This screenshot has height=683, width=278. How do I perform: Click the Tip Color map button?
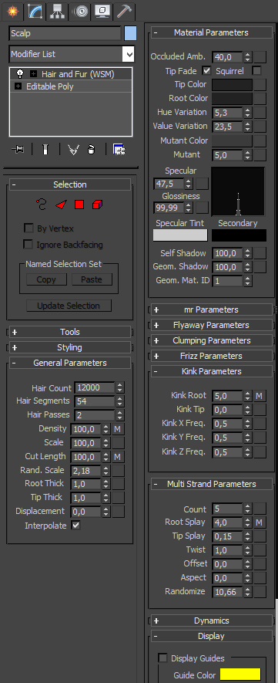coord(260,84)
